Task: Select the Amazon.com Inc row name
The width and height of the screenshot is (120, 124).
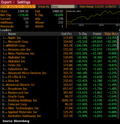Action: coord(19,49)
